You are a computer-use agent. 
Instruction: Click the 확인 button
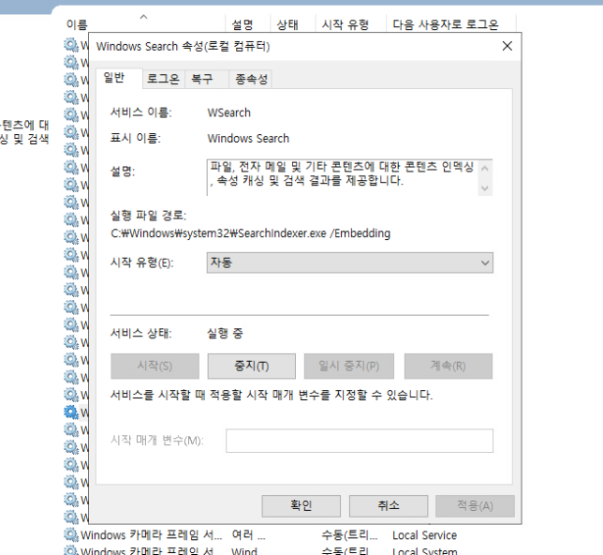(301, 505)
